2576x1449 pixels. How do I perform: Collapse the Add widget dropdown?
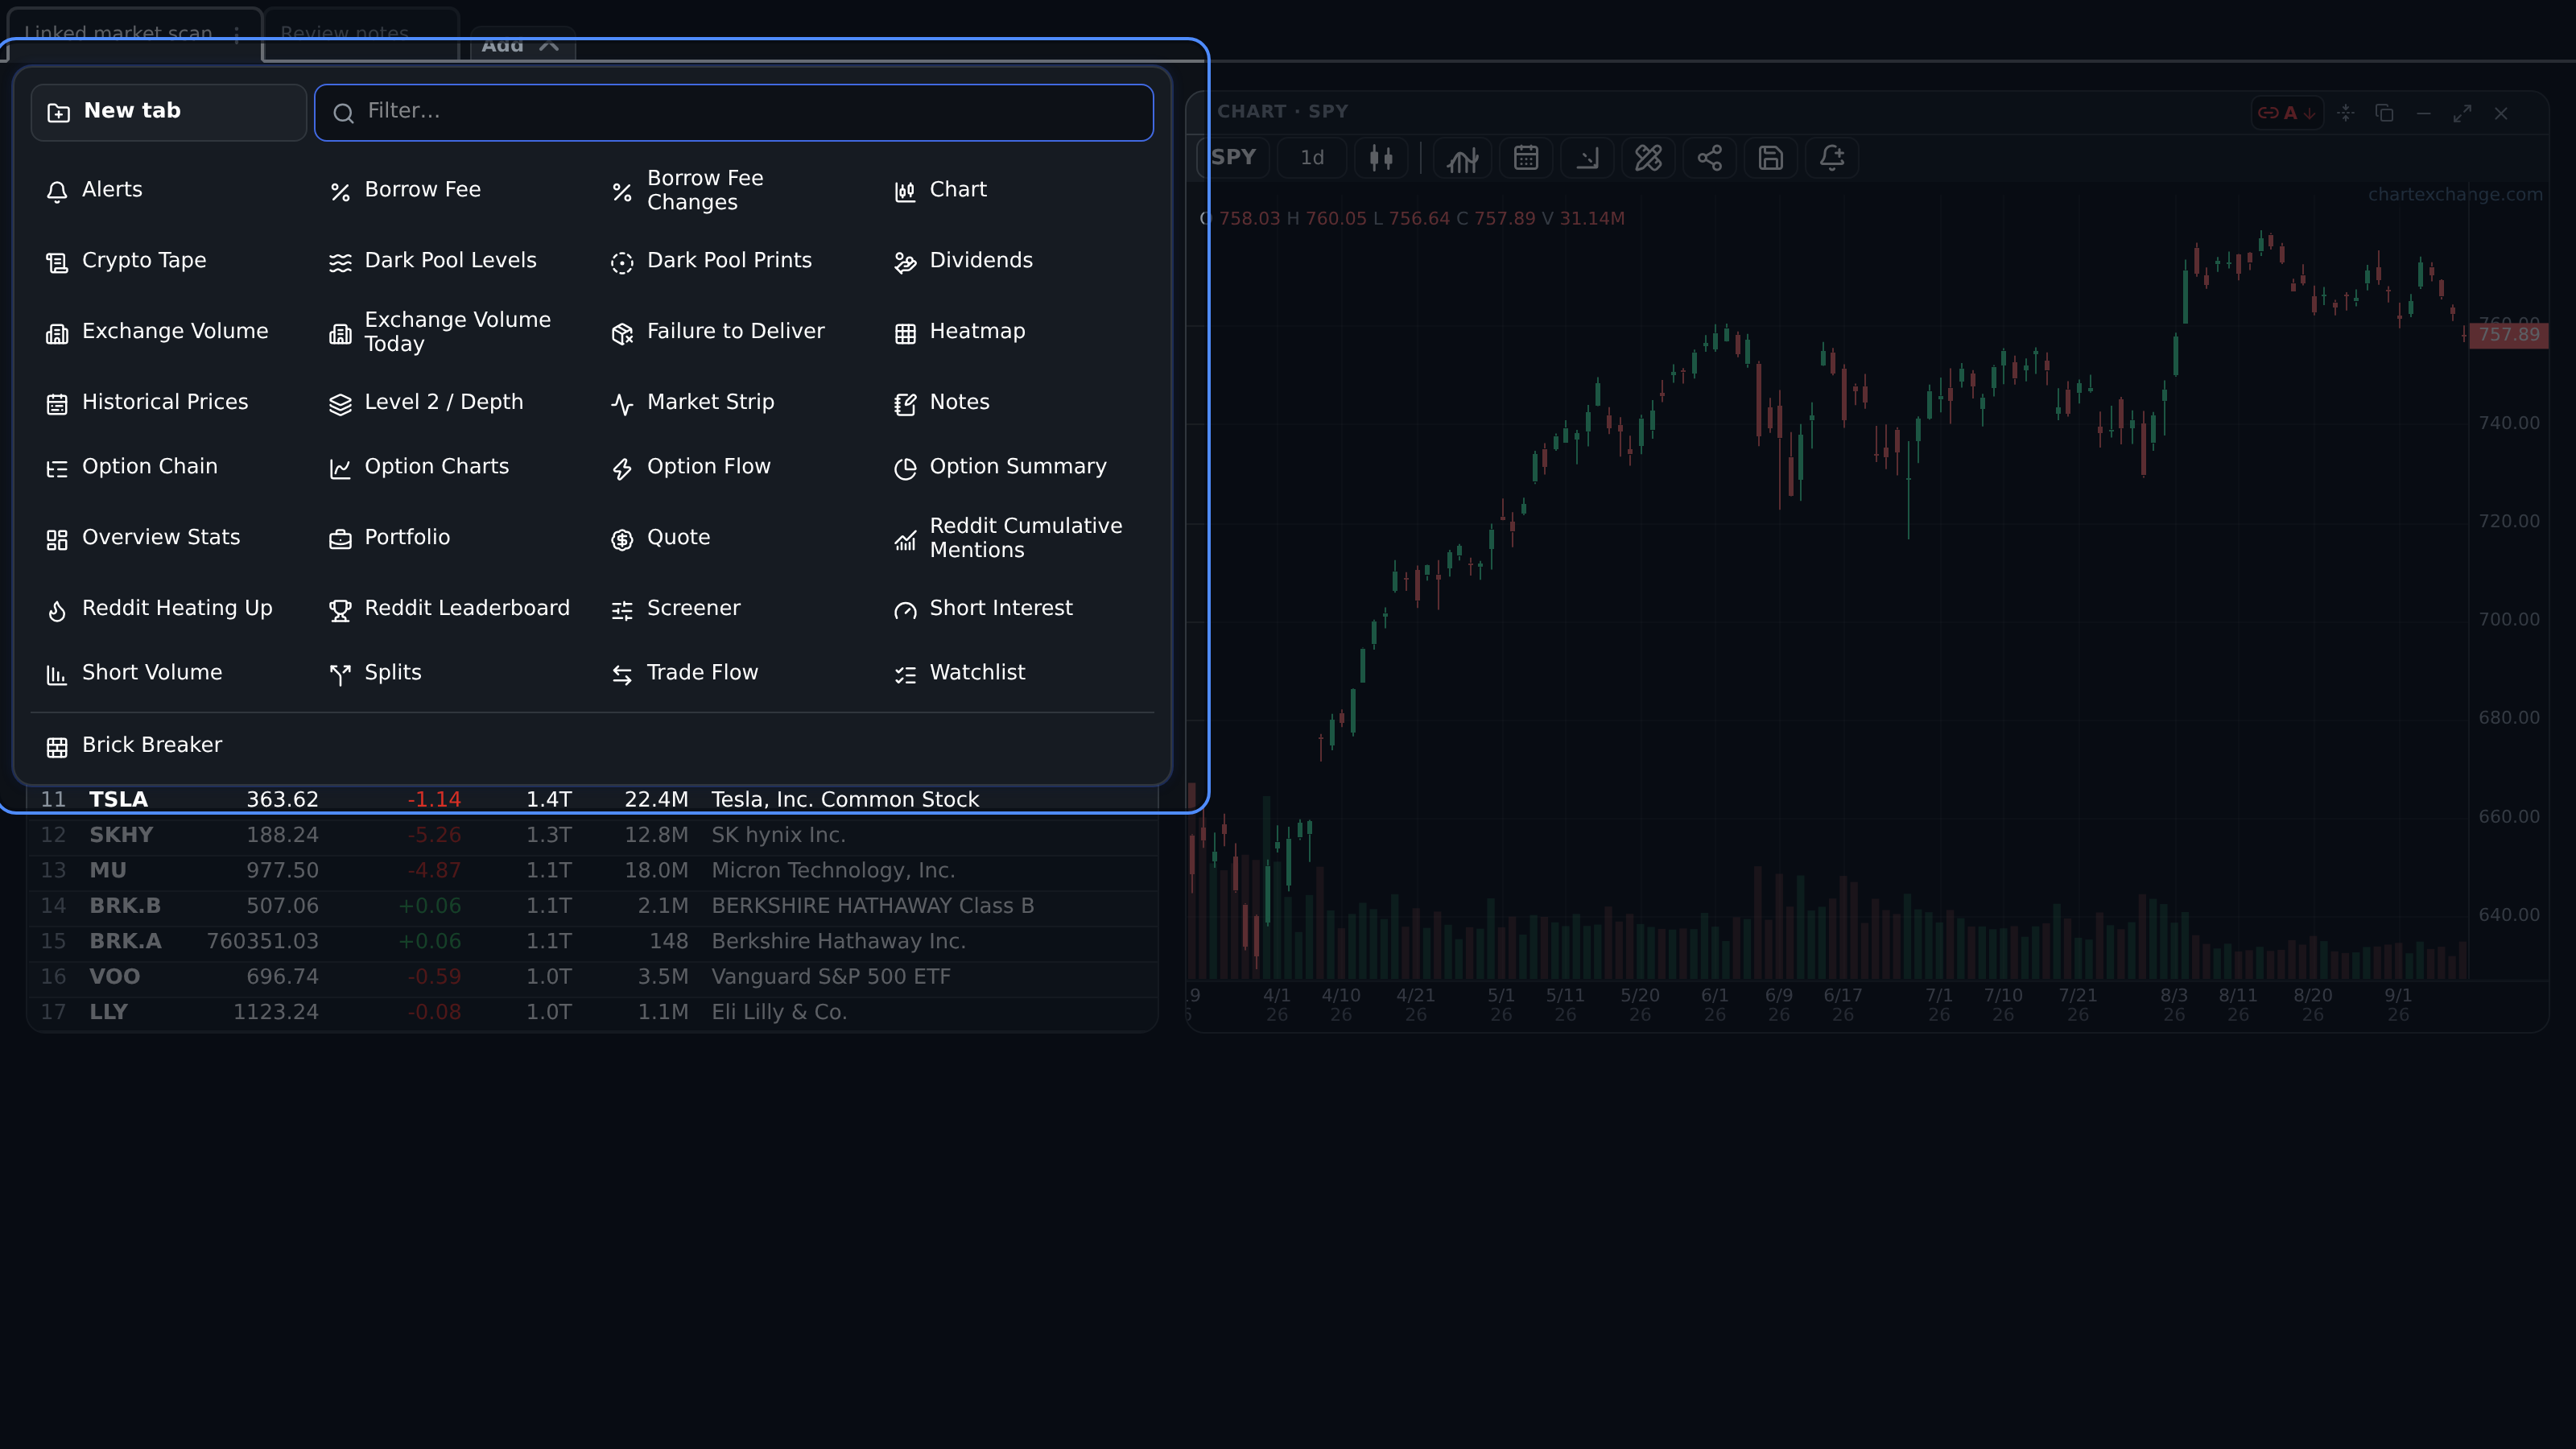click(522, 45)
